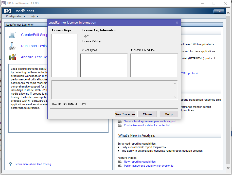
Task: Click the blue question mark help icon
Action: (x=10, y=164)
